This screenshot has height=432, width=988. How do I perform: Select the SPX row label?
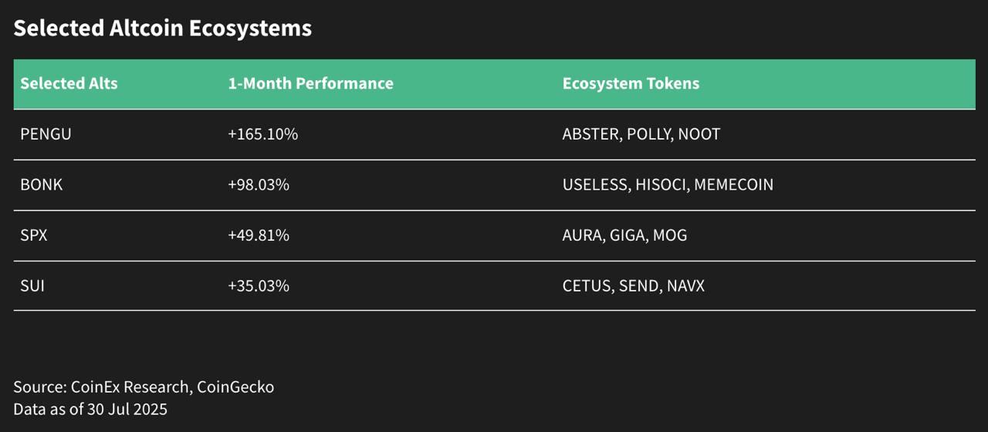coord(33,235)
